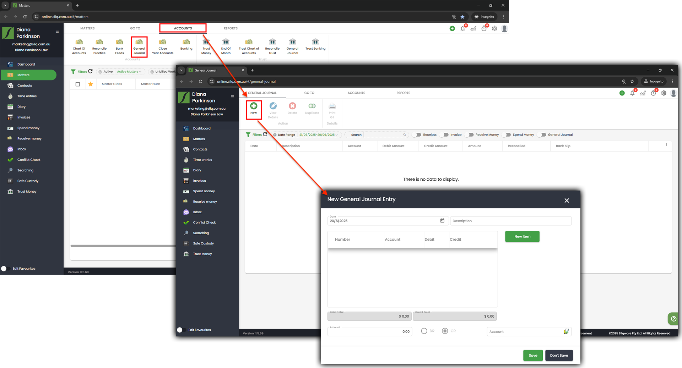The height and width of the screenshot is (368, 682).
Task: Close the New General Journal Entry dialog
Action: (x=567, y=201)
